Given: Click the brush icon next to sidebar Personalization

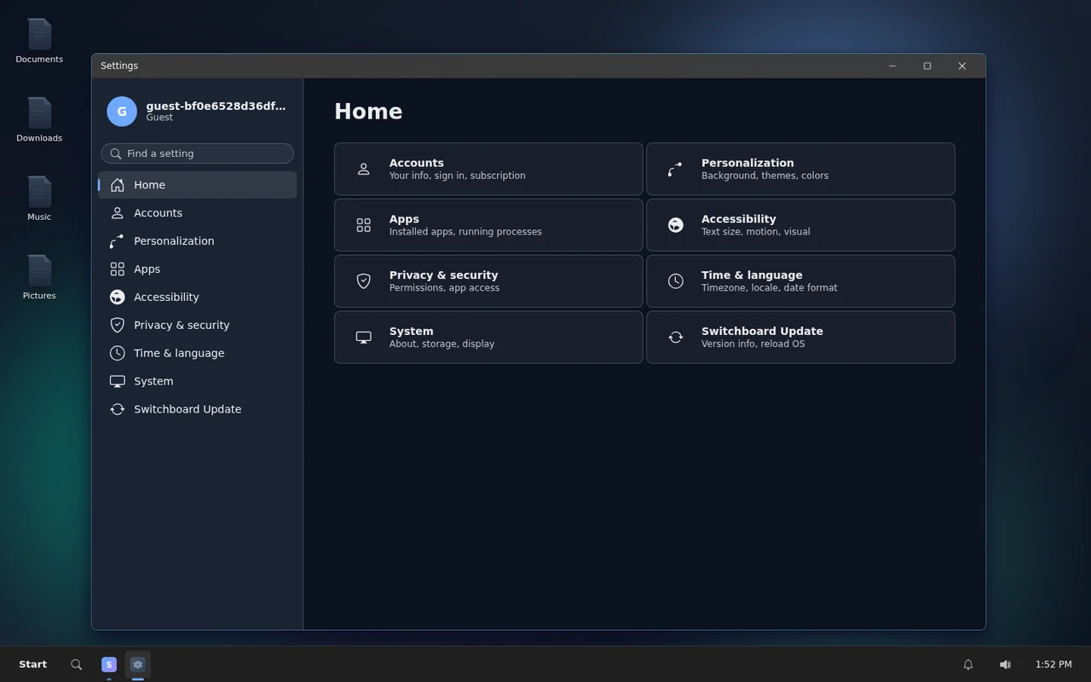Looking at the screenshot, I should pos(118,241).
